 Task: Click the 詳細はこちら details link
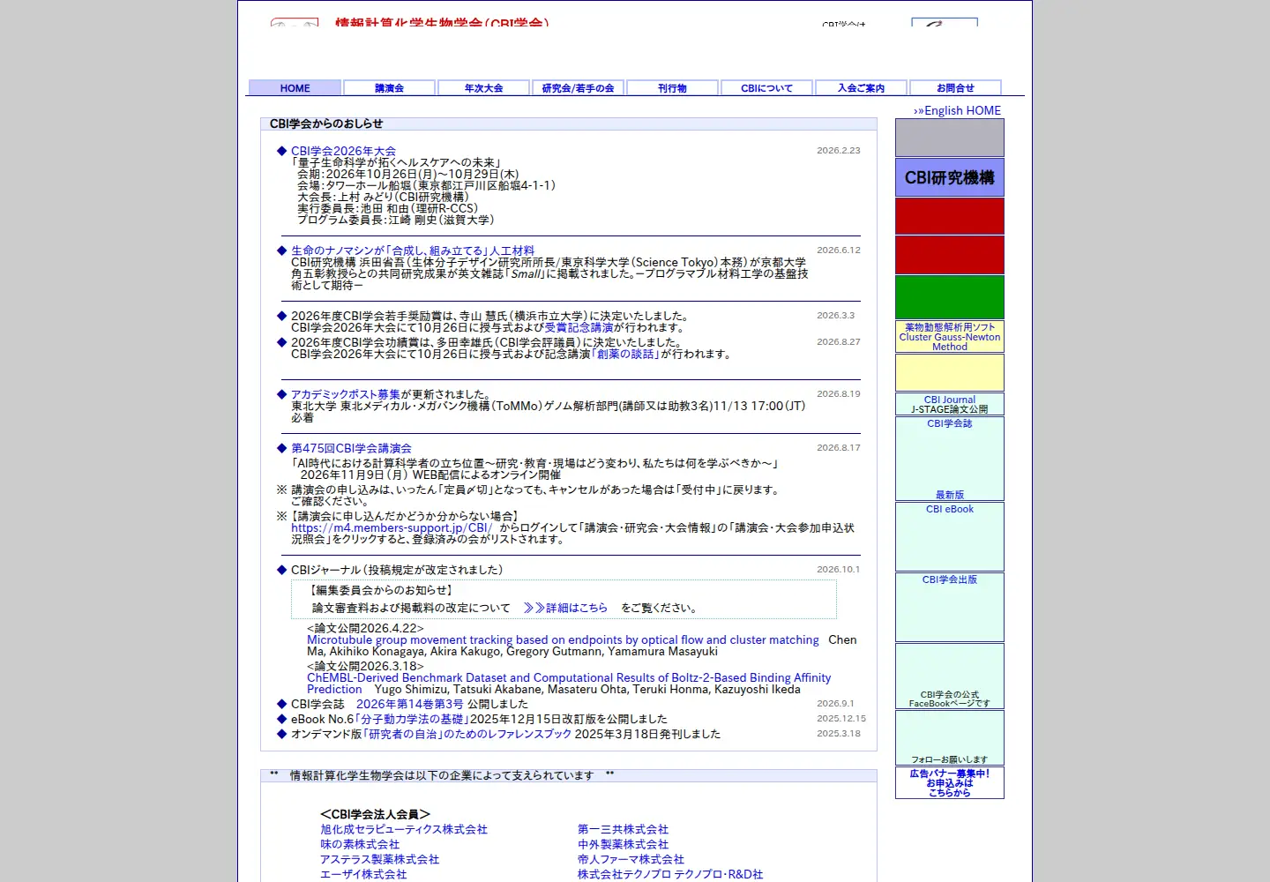pos(565,608)
